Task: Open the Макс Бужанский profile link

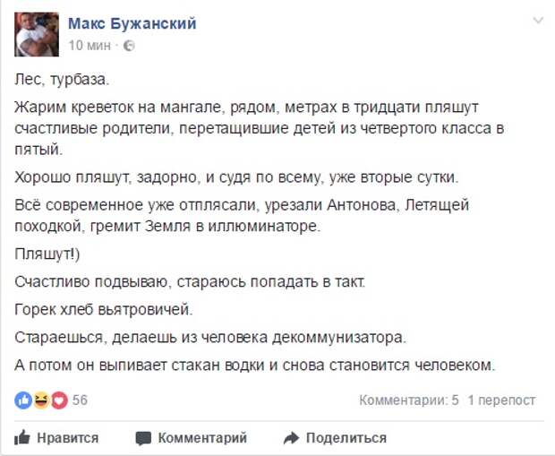Action: (x=132, y=23)
